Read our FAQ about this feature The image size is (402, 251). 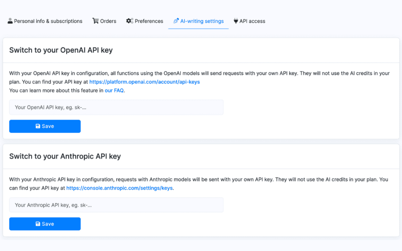114,90
